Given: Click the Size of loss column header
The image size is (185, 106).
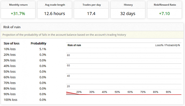Looking at the screenshot, I should [12, 43].
